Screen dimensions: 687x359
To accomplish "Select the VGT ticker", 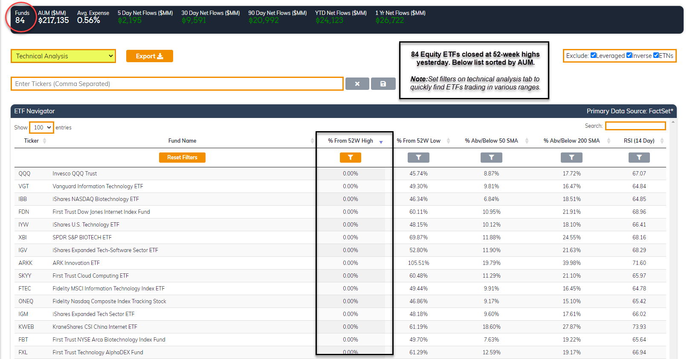I will tap(24, 187).
